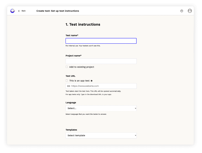Click the back arrow icon
Screen dimensions: 202x153
(19, 11)
